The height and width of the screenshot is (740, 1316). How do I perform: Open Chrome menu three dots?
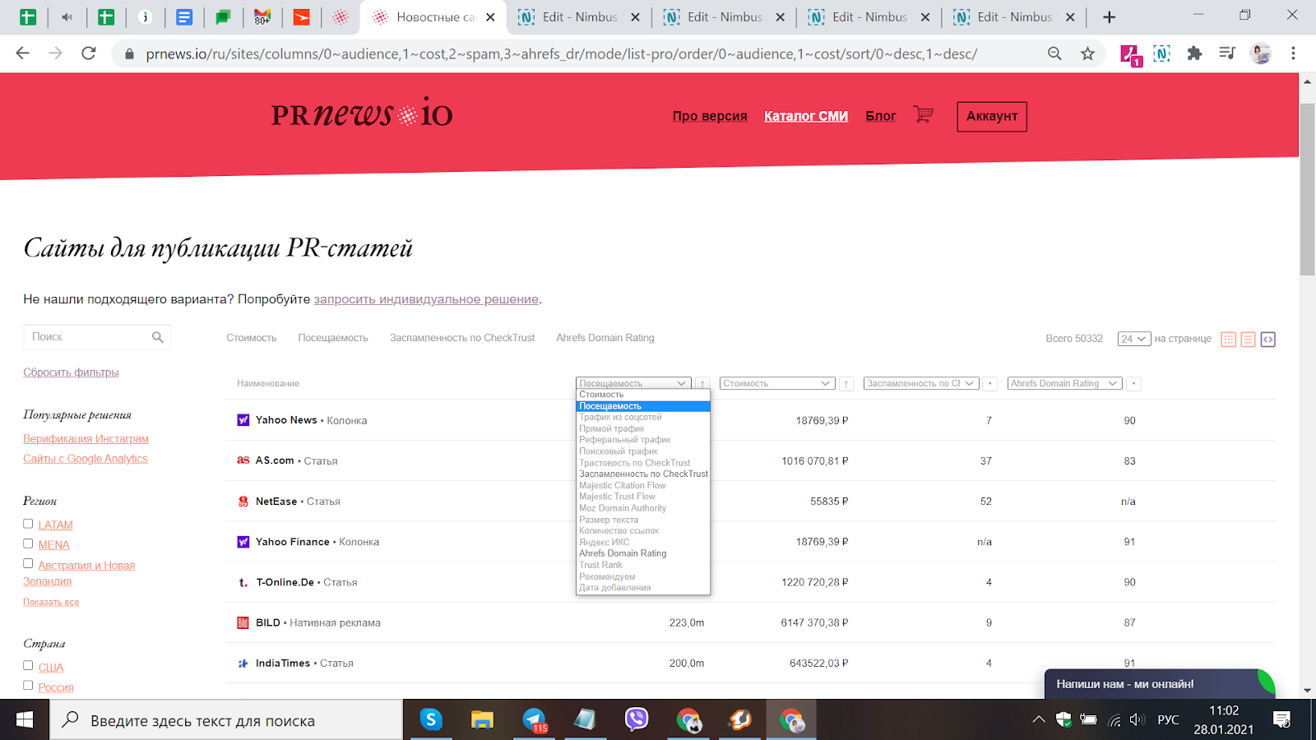(1293, 53)
